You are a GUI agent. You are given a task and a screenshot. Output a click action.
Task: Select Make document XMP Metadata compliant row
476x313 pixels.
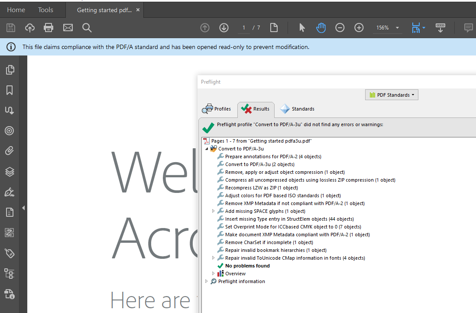[x=294, y=235]
